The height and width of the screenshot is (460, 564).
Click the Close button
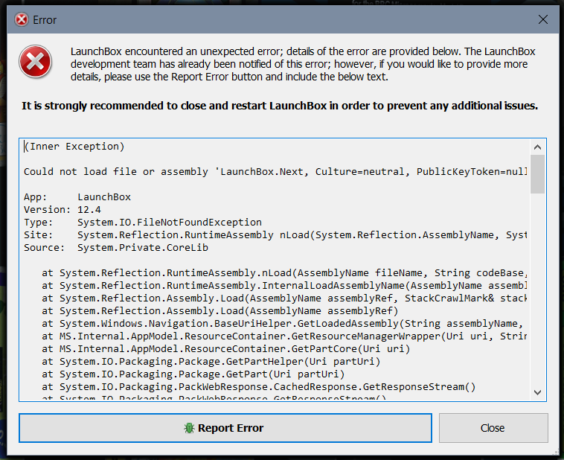pyautogui.click(x=493, y=427)
